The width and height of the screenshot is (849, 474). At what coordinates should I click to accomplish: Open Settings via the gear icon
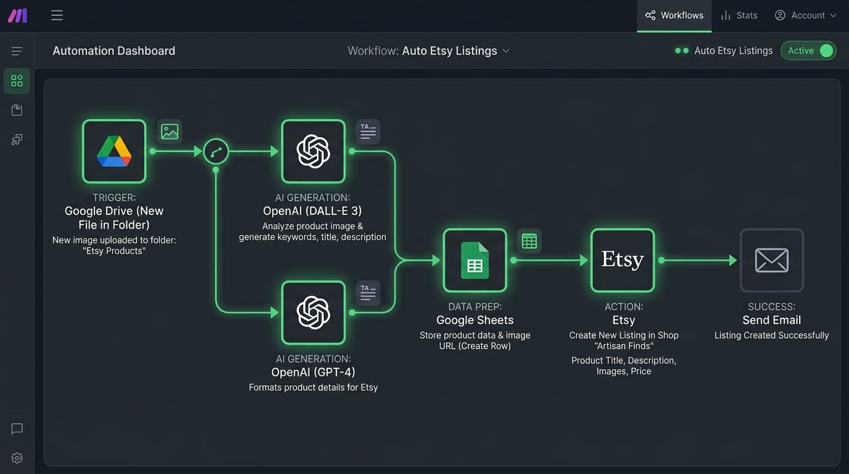click(17, 457)
